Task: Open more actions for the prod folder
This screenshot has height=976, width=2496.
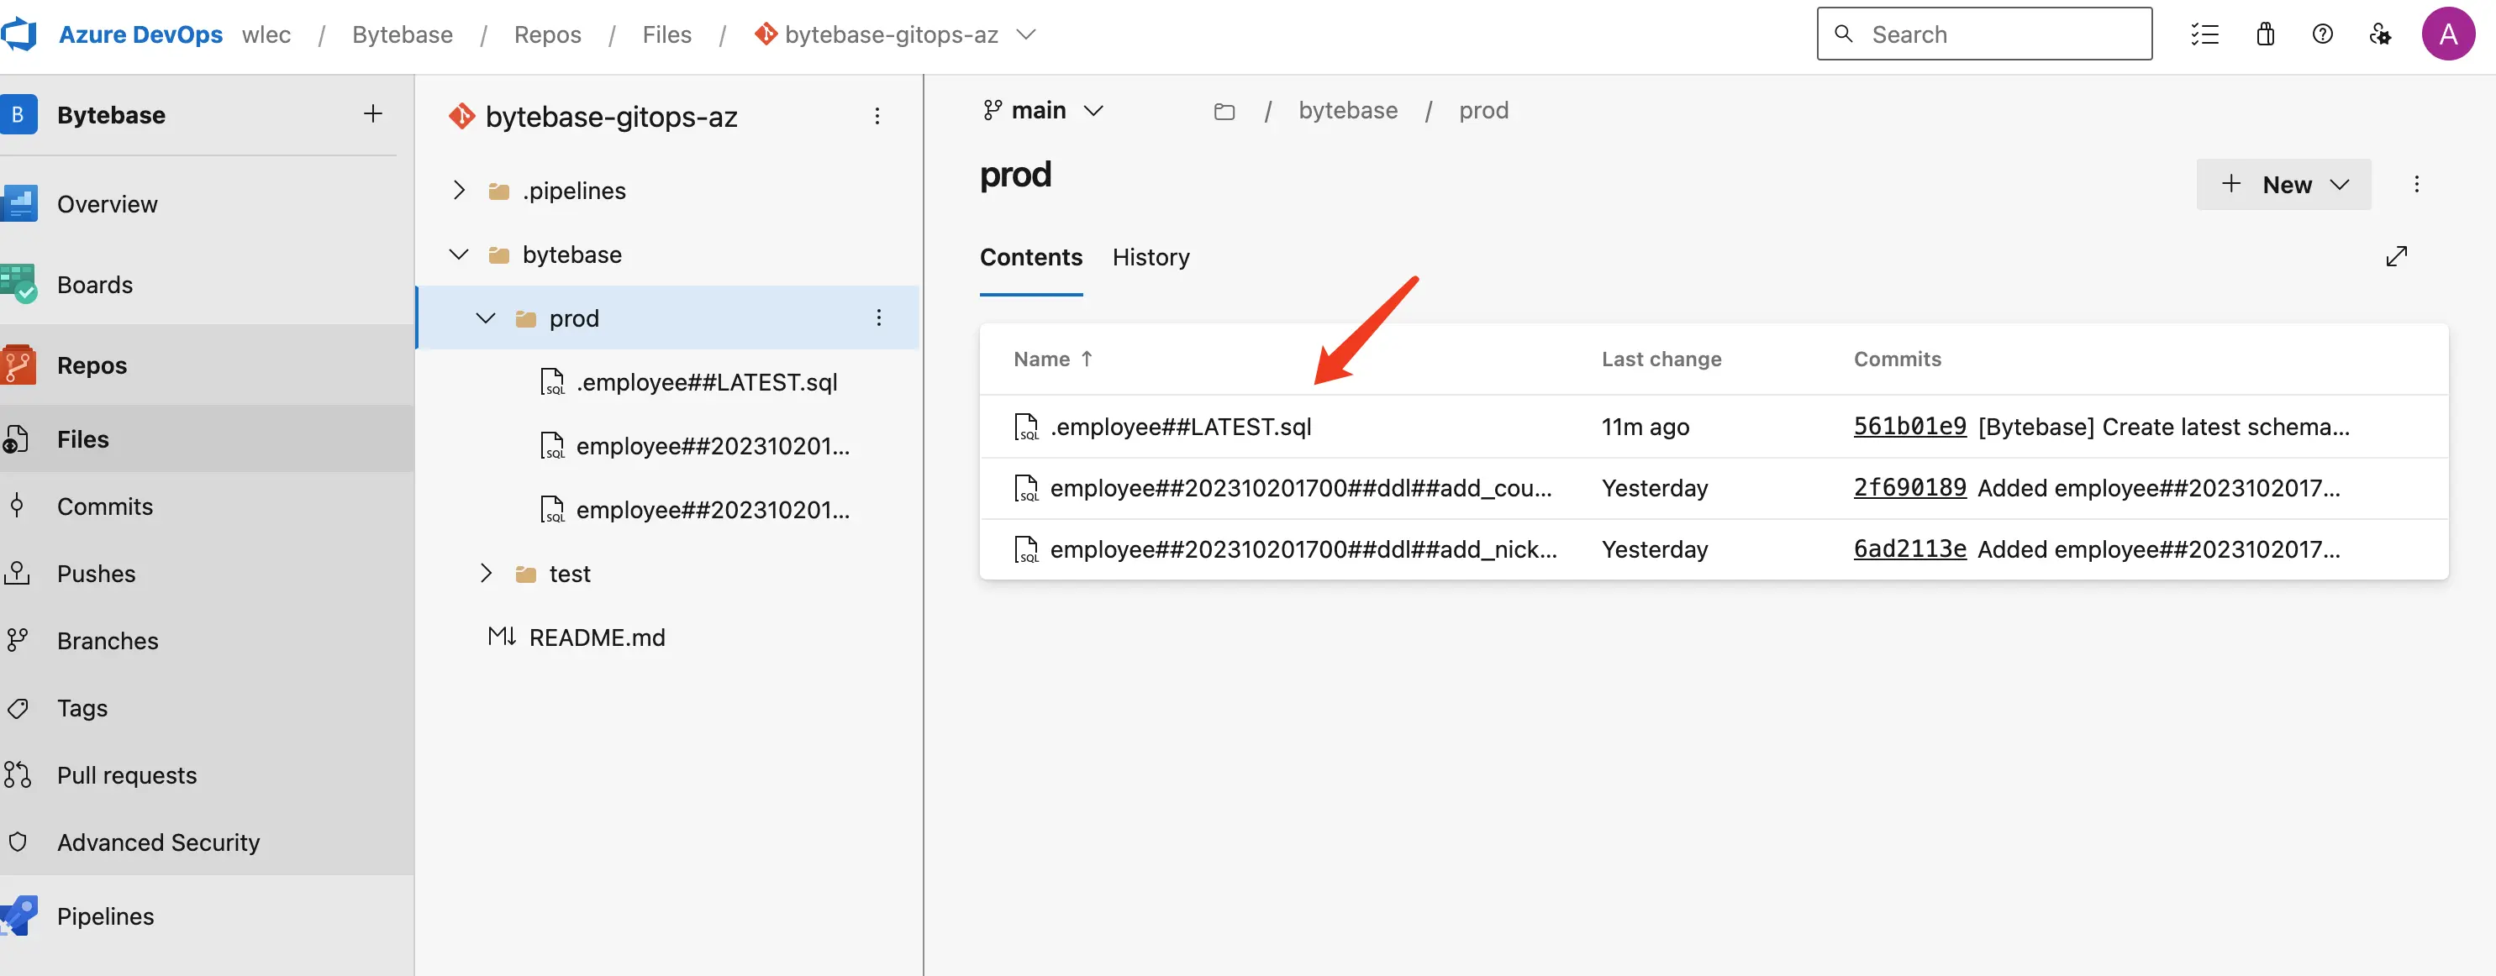Action: pyautogui.click(x=879, y=317)
